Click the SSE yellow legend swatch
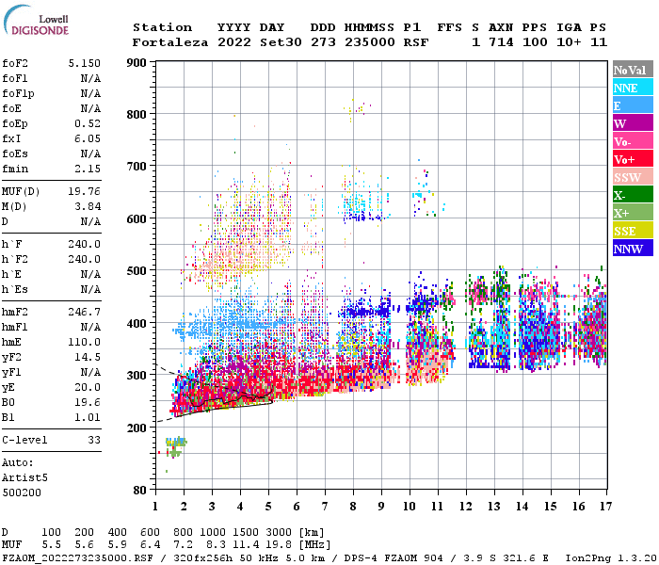The image size is (659, 565). (x=633, y=231)
